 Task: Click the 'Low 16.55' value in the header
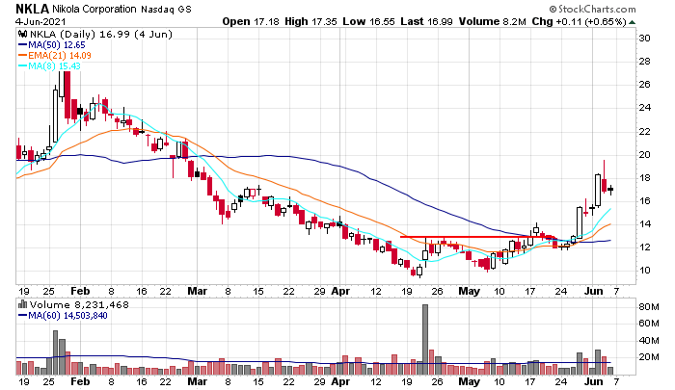368,21
